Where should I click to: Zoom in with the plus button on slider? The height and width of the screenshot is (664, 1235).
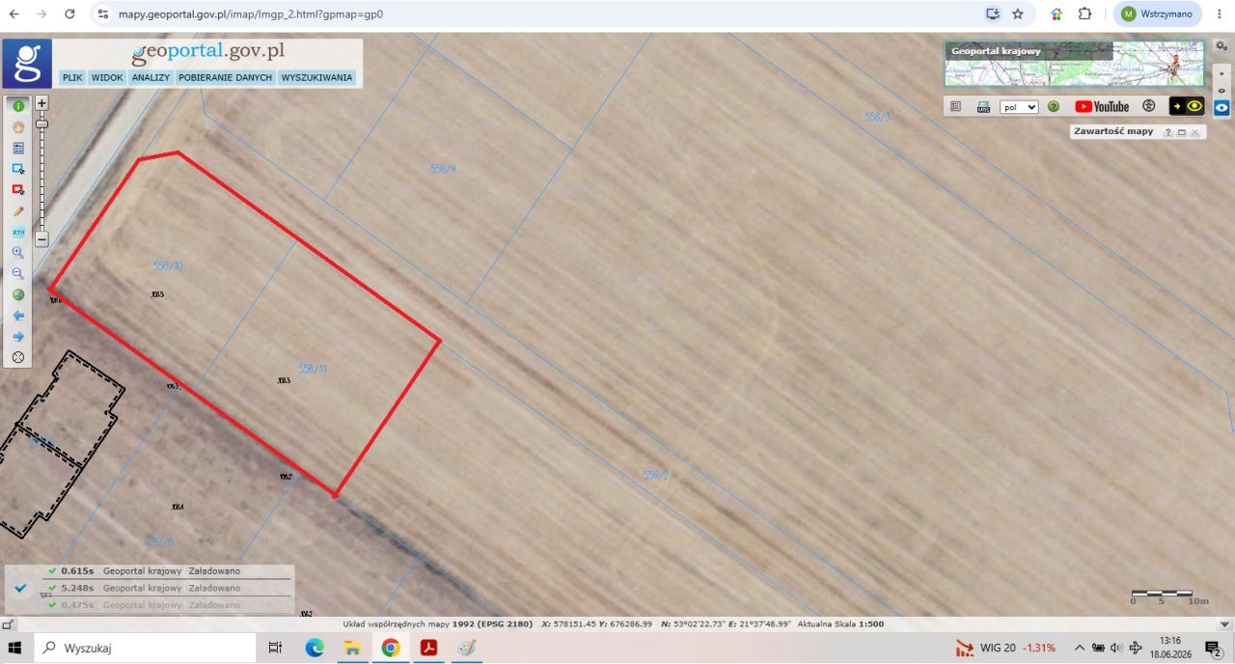41,102
